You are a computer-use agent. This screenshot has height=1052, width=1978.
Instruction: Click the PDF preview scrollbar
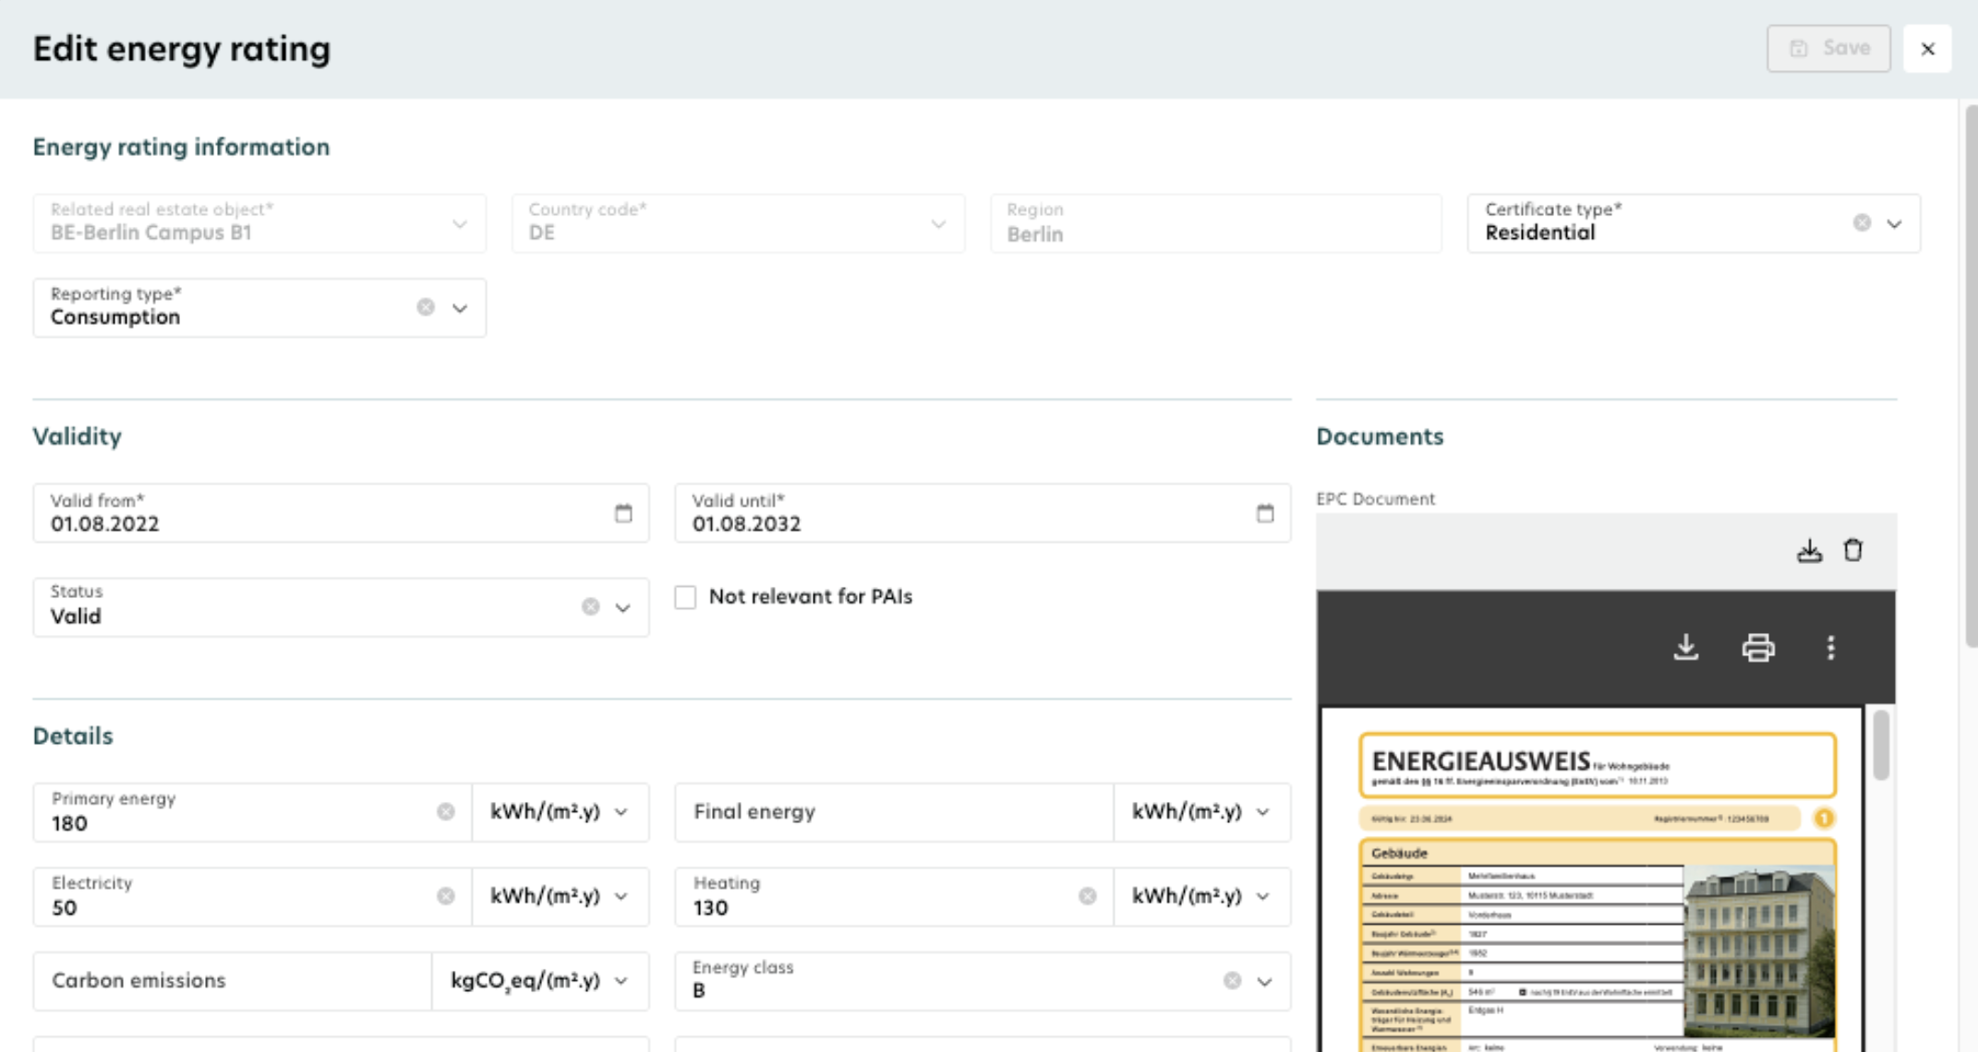pos(1881,746)
